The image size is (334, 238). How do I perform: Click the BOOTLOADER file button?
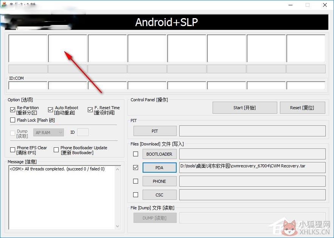[160, 154]
